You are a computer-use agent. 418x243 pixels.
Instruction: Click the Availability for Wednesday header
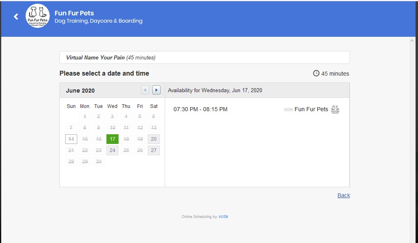tap(215, 90)
